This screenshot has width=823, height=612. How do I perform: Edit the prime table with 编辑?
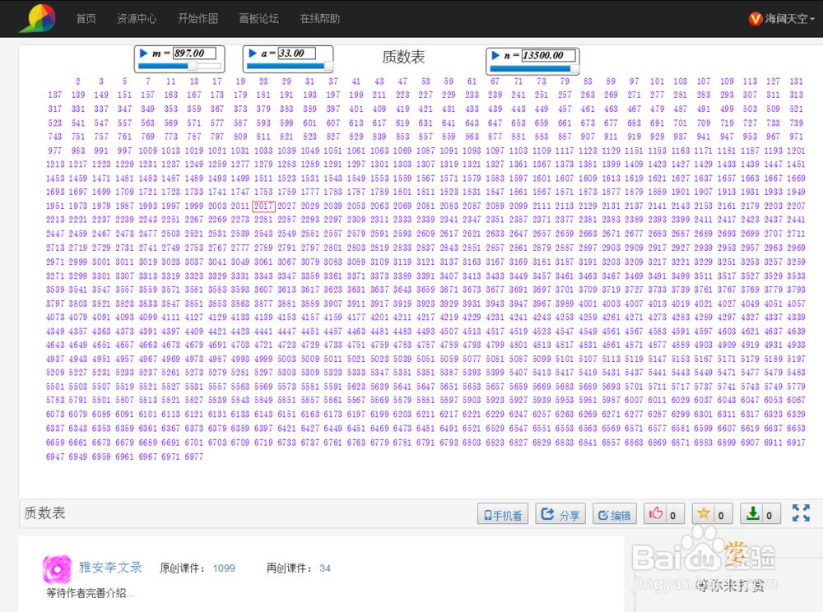(x=614, y=512)
